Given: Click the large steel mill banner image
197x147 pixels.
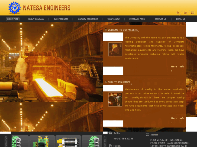Looking at the screenshot, I should (x=51, y=62).
